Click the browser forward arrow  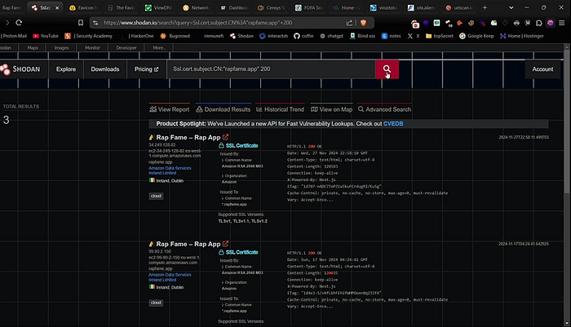click(7, 23)
